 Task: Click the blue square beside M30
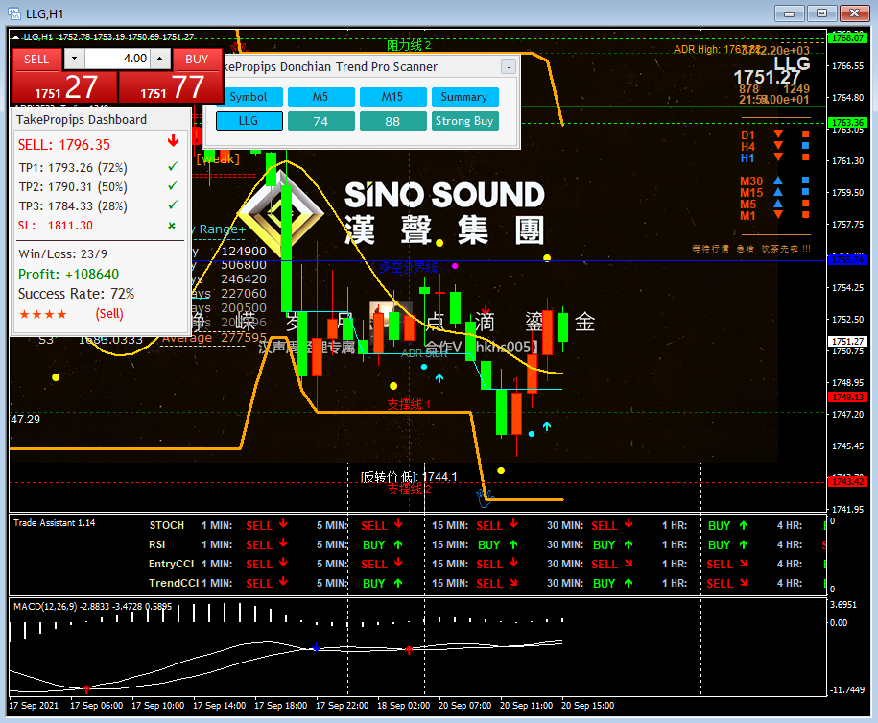805,180
